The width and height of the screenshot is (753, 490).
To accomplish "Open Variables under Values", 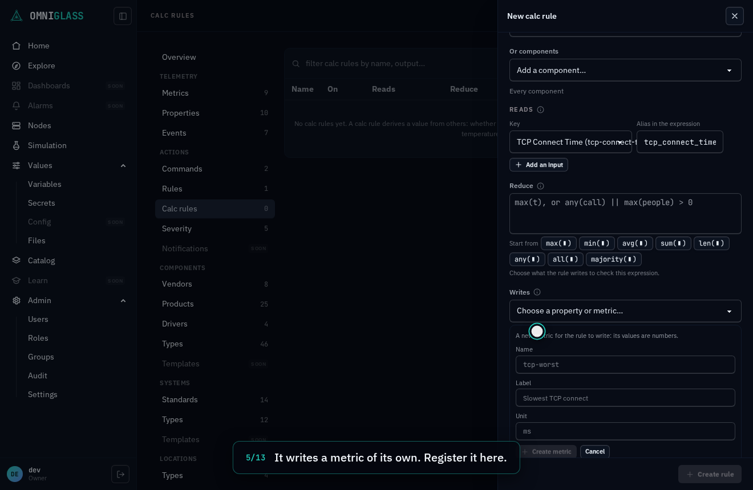I will pos(44,184).
